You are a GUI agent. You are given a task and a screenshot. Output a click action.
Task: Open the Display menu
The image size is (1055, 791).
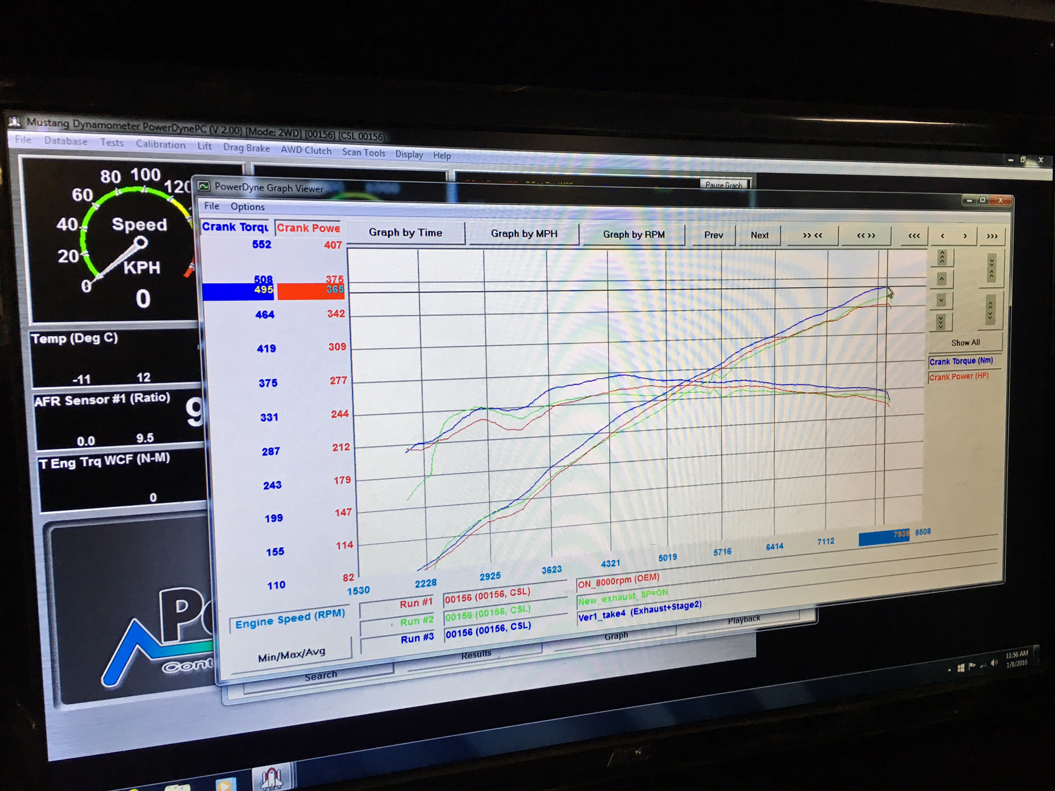pos(409,154)
